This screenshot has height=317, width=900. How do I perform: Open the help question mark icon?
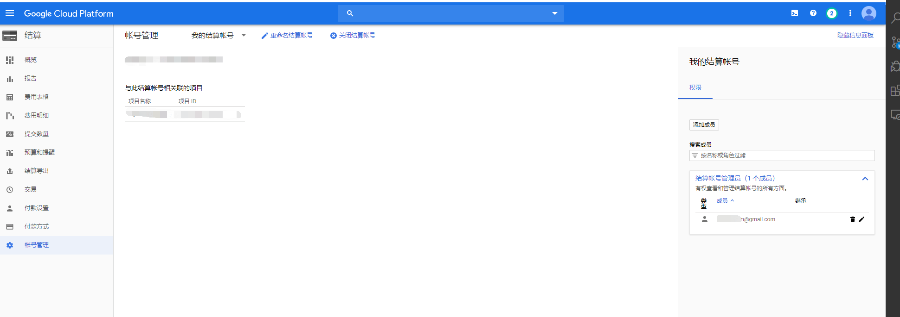(x=813, y=13)
